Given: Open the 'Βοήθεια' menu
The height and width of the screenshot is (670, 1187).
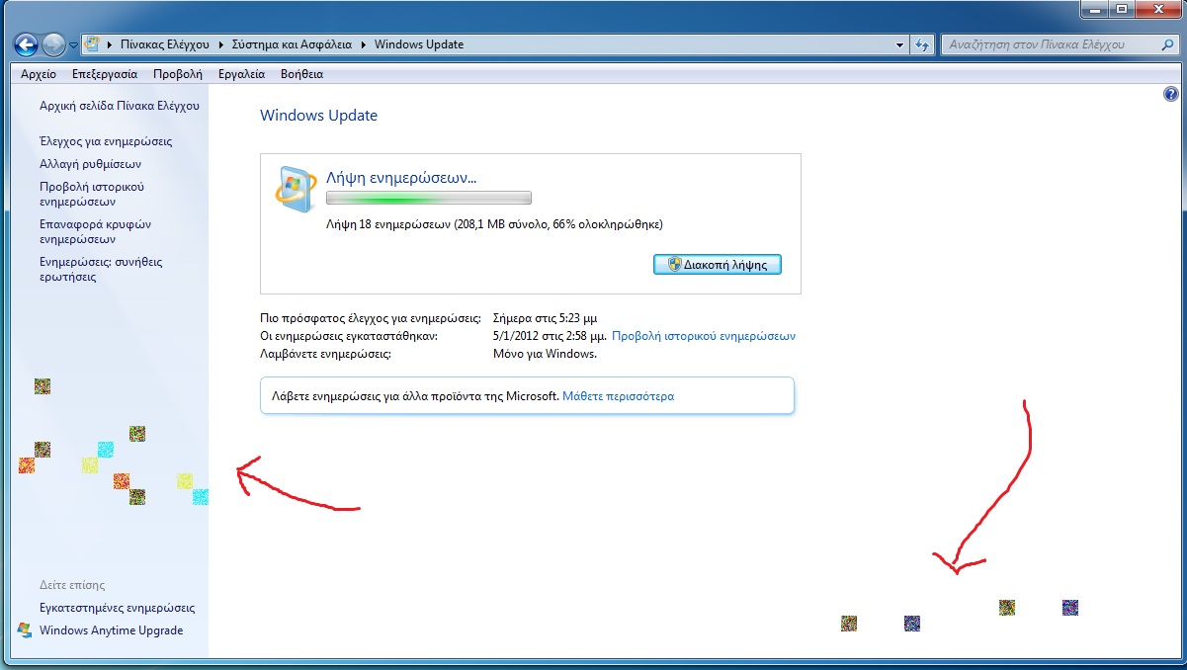Looking at the screenshot, I should click(301, 74).
